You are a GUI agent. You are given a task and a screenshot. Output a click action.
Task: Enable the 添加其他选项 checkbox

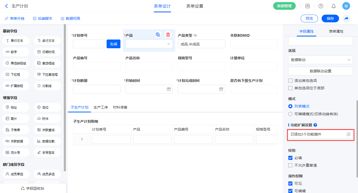coord(290,81)
